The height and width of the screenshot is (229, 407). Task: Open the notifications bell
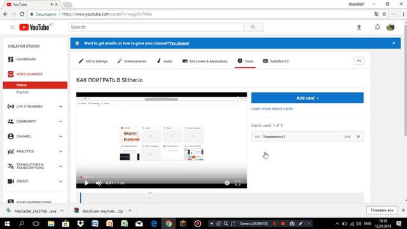coord(377,27)
